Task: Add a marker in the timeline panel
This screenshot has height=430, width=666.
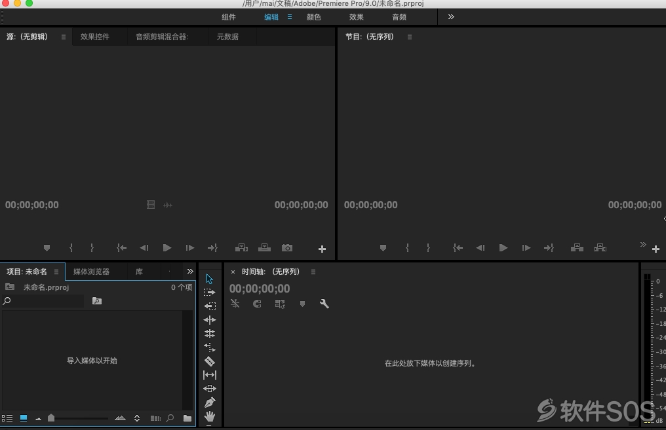Action: pyautogui.click(x=302, y=304)
